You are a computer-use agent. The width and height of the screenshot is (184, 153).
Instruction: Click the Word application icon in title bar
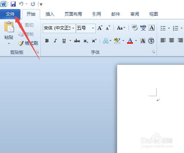[x=3, y=4]
